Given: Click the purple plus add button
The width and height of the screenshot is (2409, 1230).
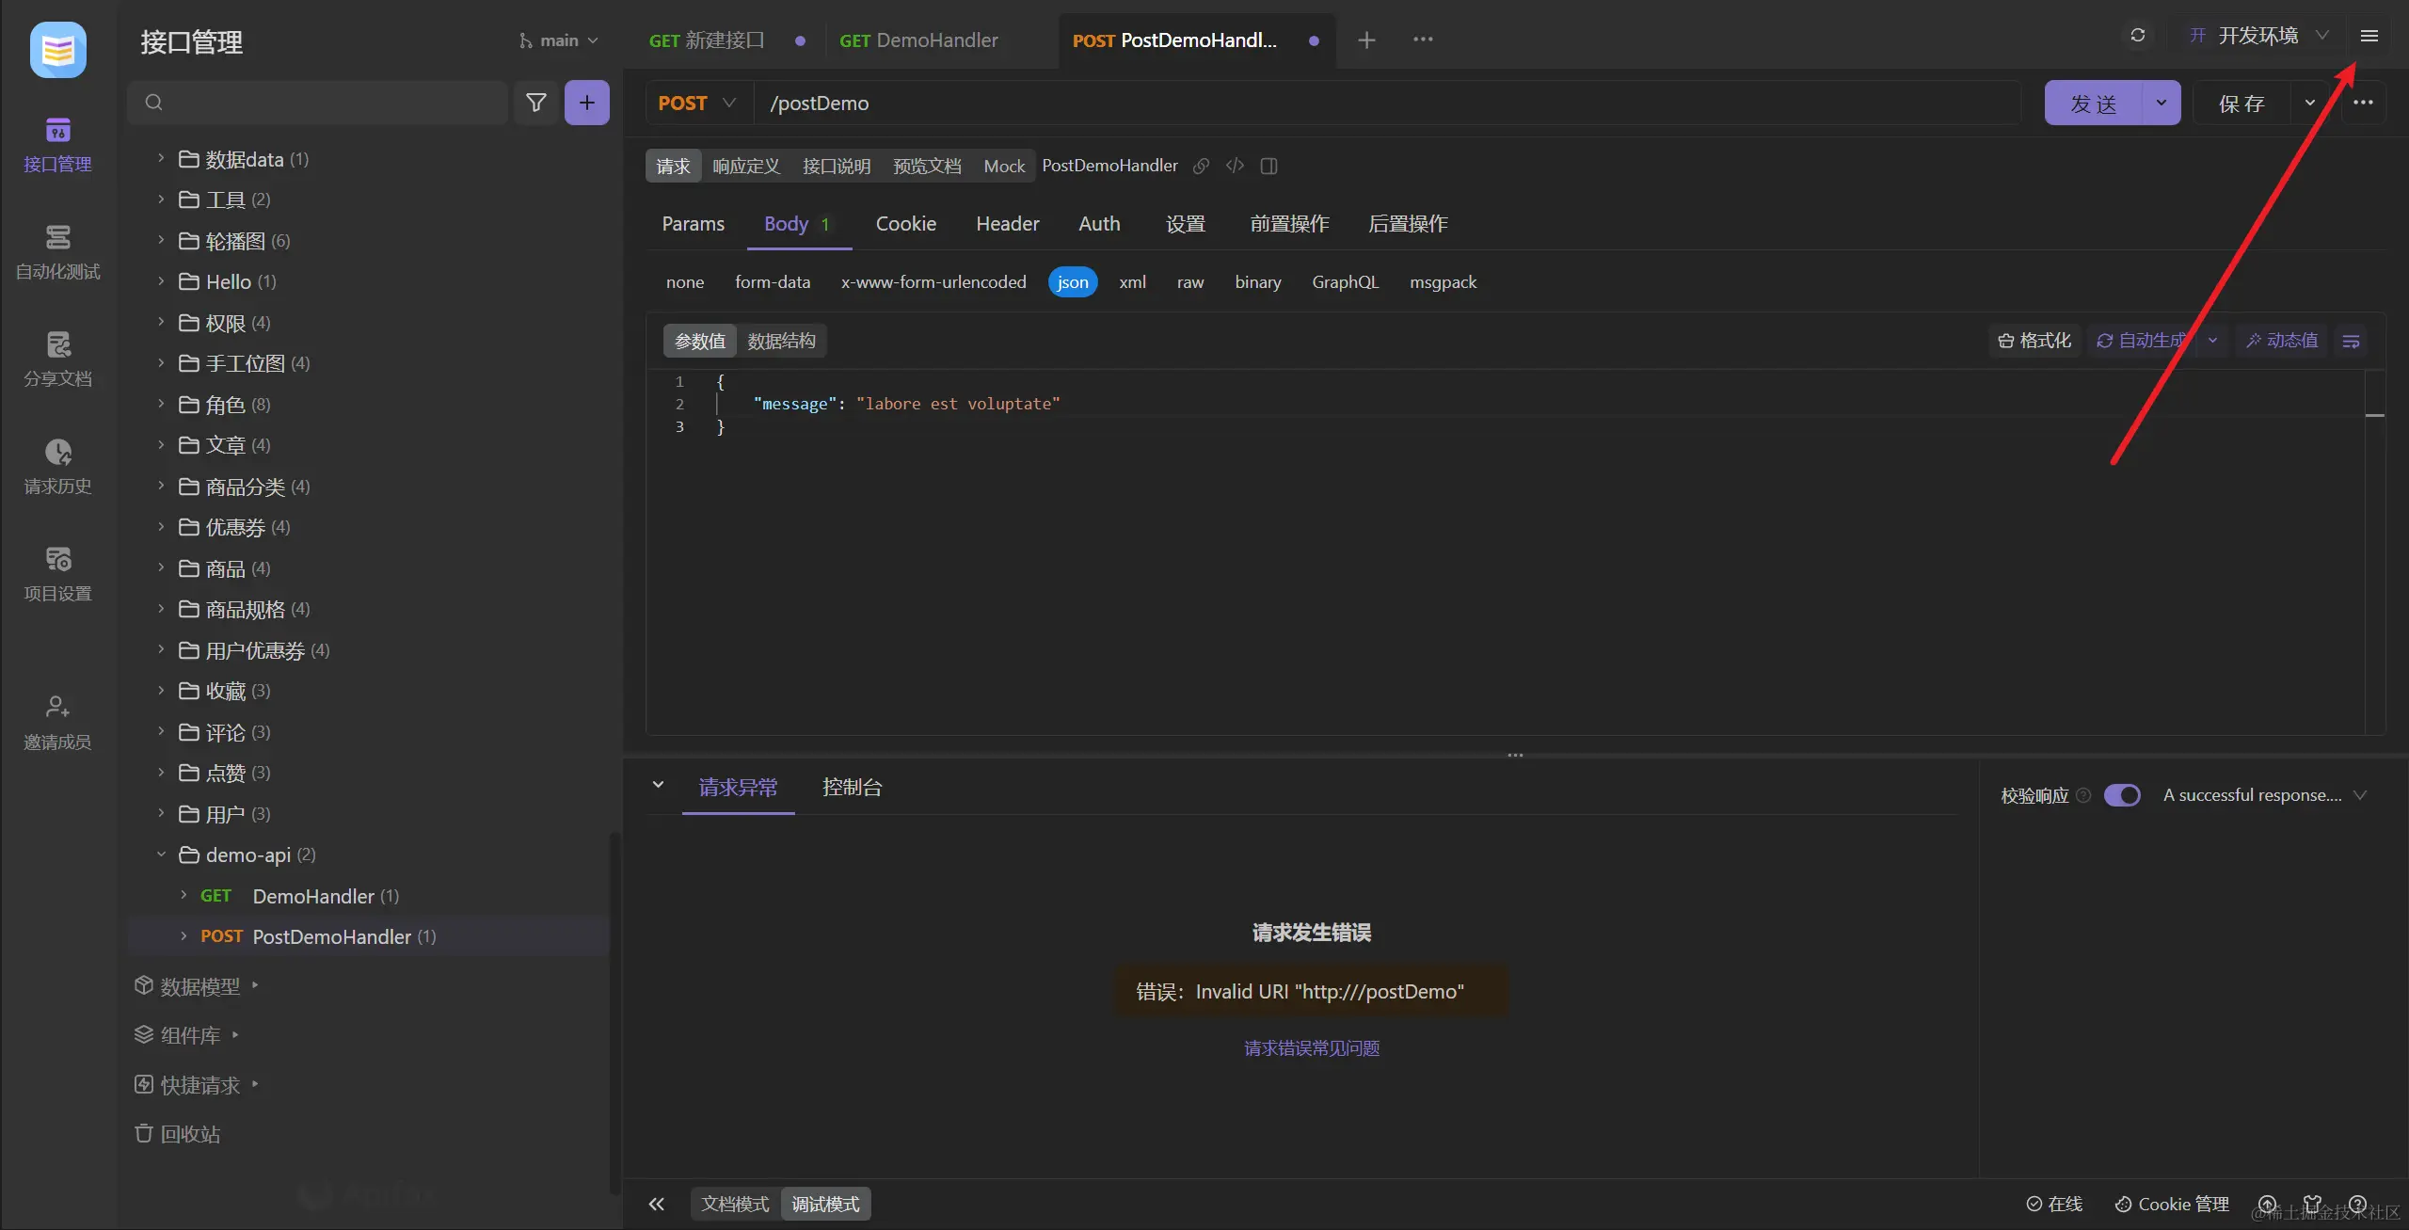Looking at the screenshot, I should pos(586,103).
